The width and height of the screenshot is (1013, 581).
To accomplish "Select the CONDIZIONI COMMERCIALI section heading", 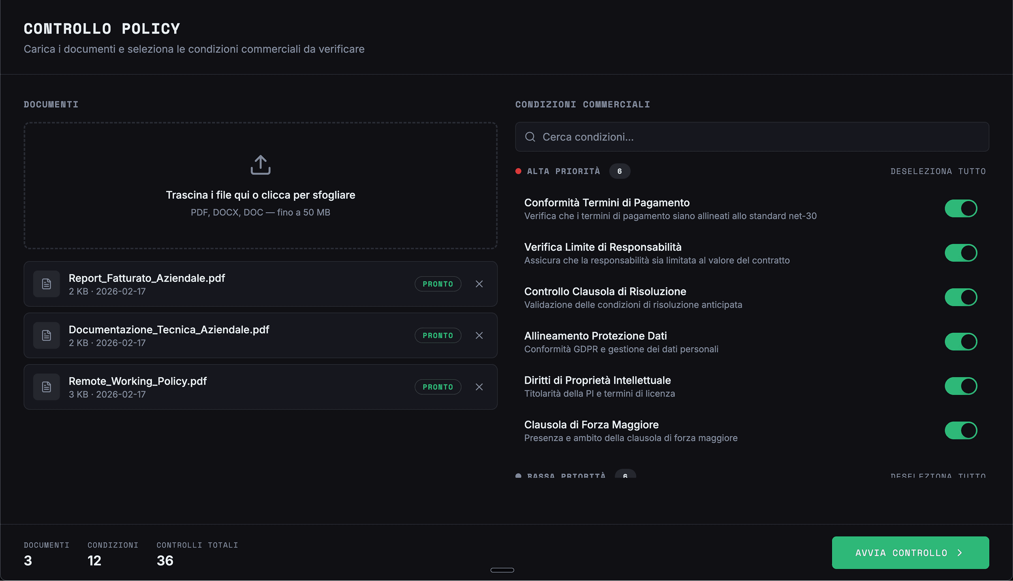I will pos(582,104).
